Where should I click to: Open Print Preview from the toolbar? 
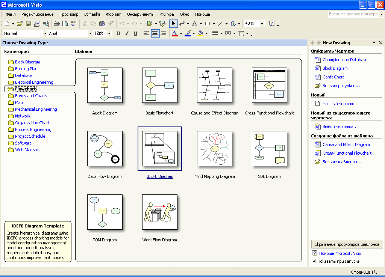point(65,24)
